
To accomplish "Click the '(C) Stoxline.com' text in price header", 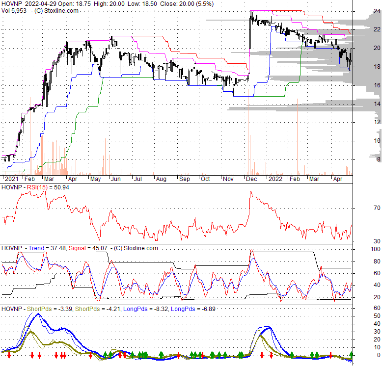I will (x=56, y=11).
